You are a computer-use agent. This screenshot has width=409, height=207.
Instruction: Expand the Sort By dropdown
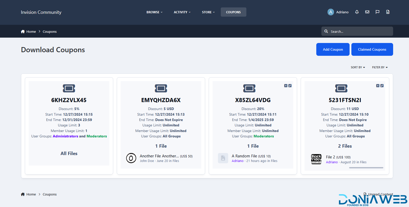click(x=358, y=67)
